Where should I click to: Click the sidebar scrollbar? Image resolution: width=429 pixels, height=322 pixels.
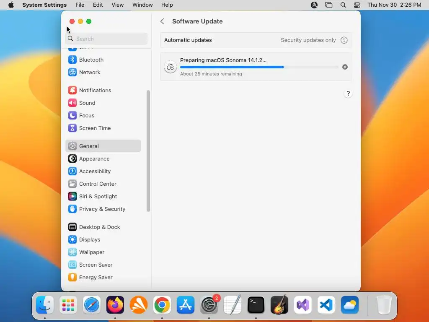(148, 151)
